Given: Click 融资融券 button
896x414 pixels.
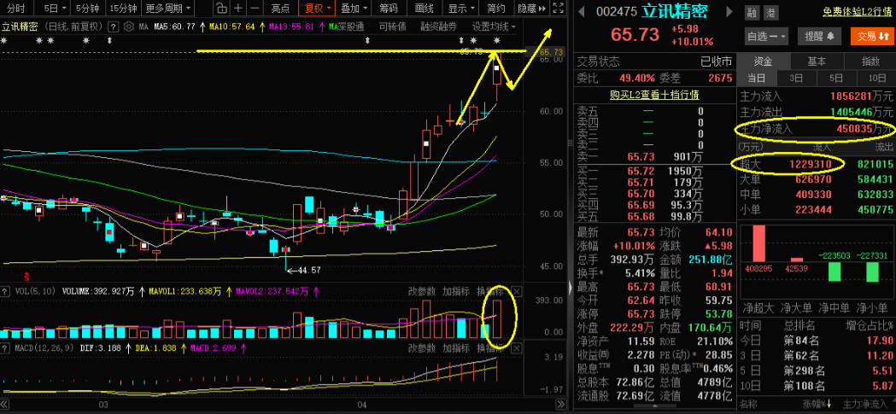Looking at the screenshot, I should click(439, 26).
